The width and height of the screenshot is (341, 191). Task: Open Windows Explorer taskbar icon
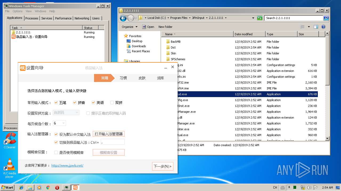click(30, 187)
